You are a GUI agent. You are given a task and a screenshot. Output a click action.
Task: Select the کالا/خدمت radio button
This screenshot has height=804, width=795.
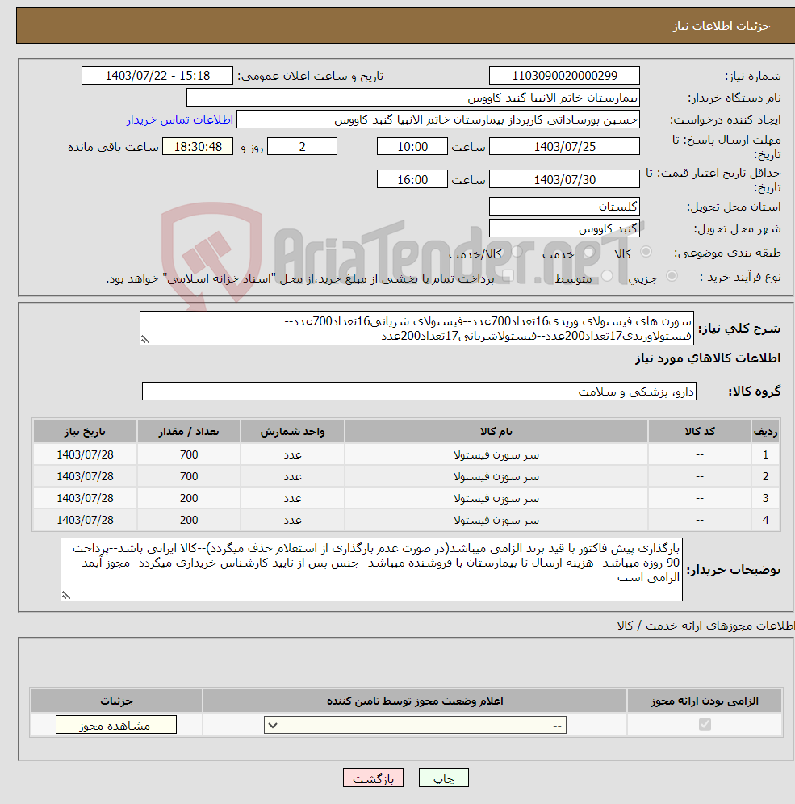click(x=517, y=252)
